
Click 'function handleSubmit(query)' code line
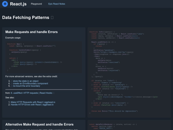(25, 50)
